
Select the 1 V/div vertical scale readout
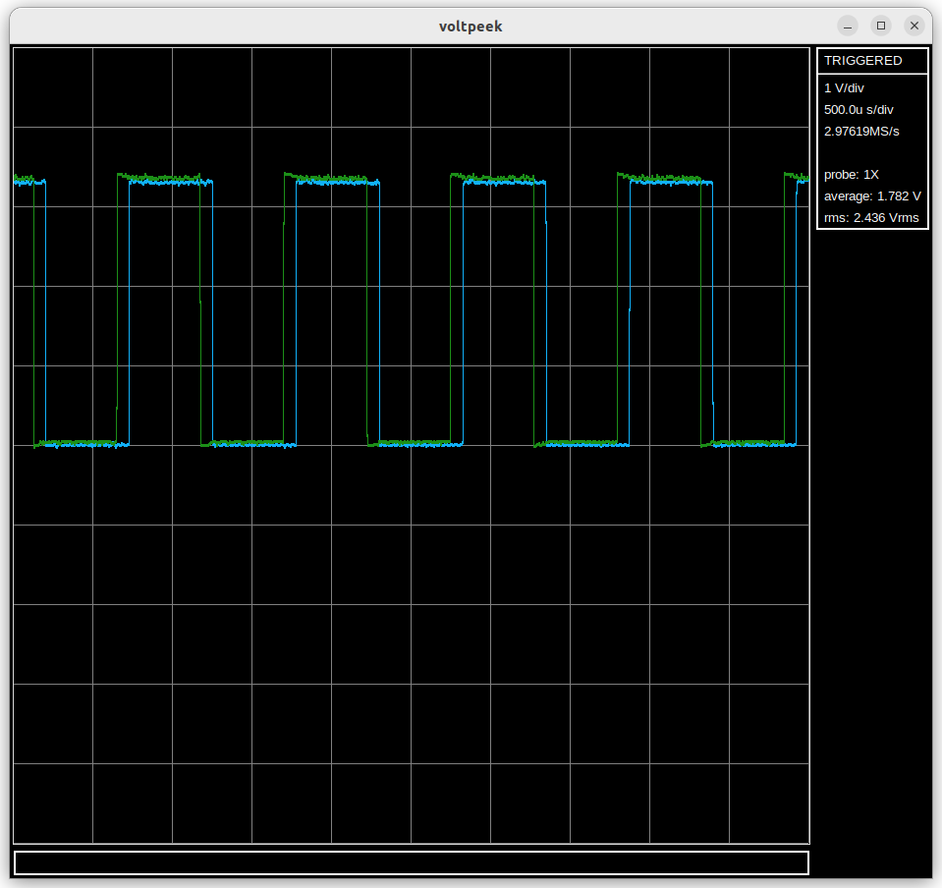pyautogui.click(x=844, y=88)
